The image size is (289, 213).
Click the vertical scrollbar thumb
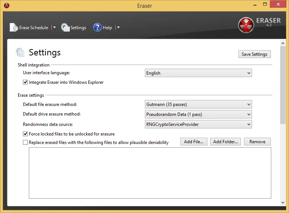tap(283, 85)
